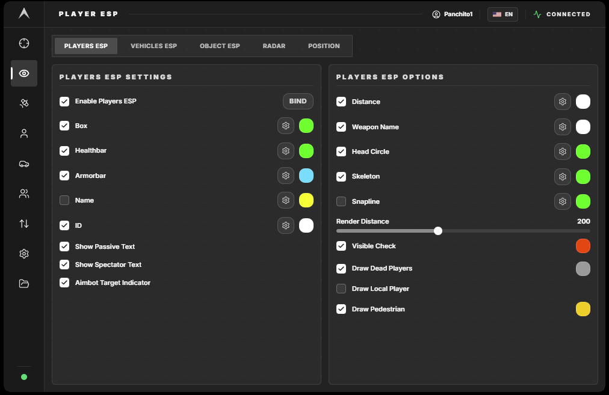Click the Render Distance value 200
Screen dimensions: 609x395
pos(583,221)
